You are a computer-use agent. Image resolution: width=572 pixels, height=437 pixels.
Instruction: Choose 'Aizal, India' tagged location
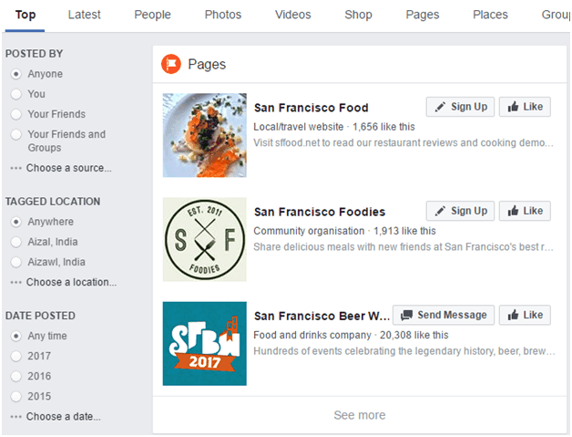(x=16, y=242)
